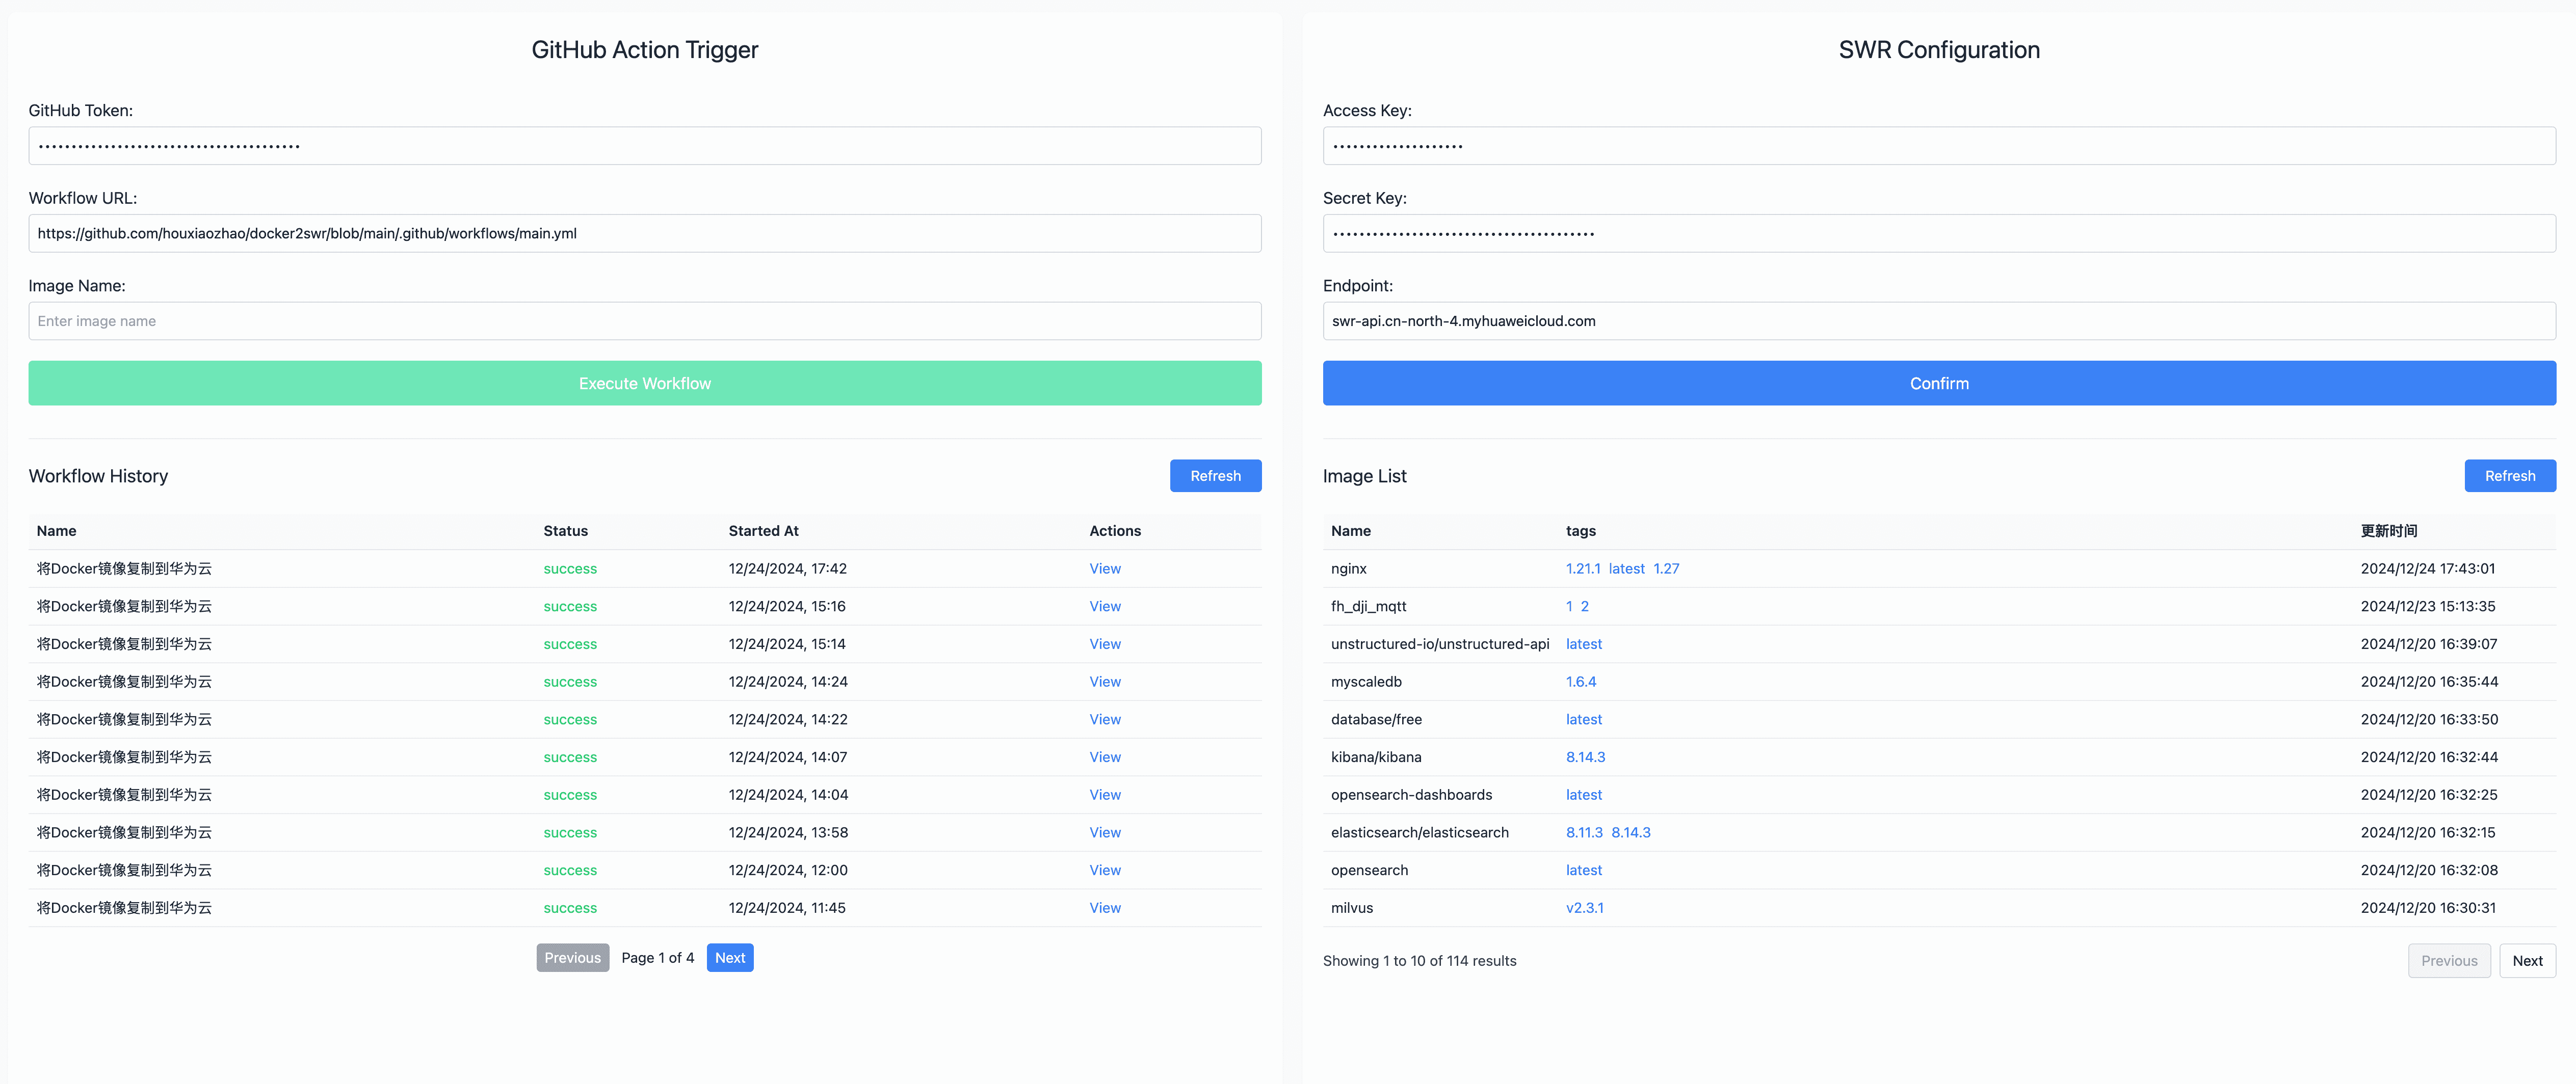Click the Endpoint text field

(1938, 321)
